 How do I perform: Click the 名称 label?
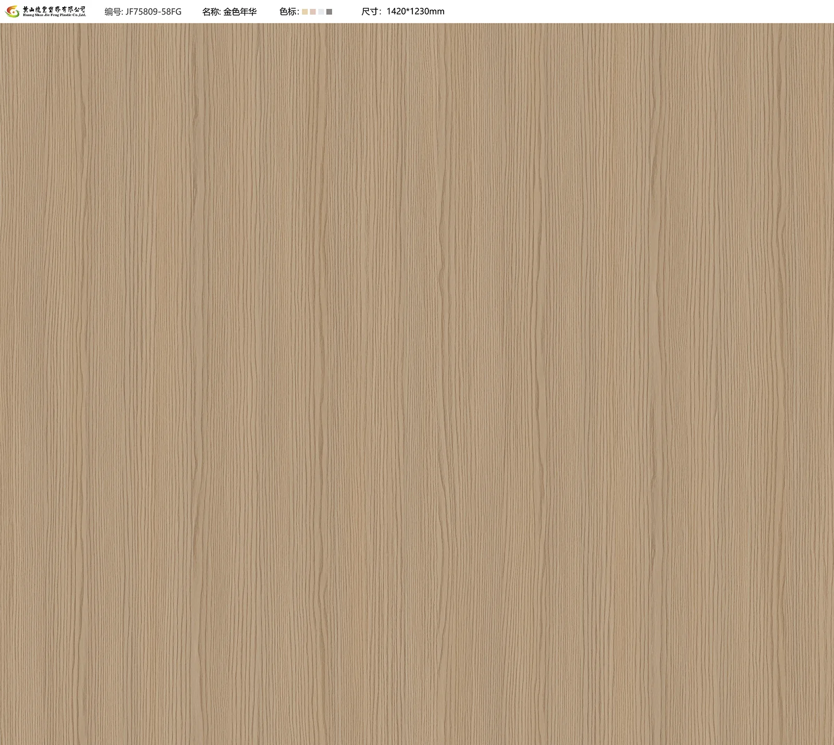211,11
